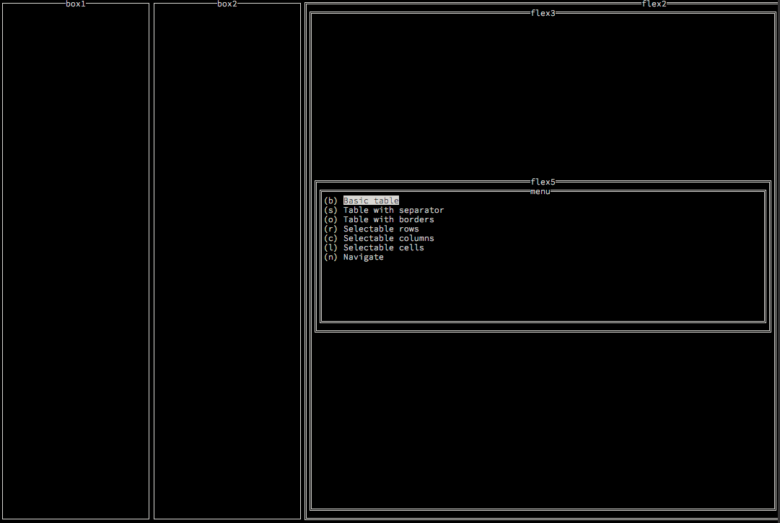
Task: Click the flex2 panel title
Action: [654, 4]
